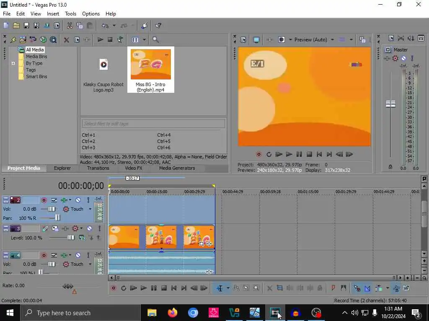Image resolution: width=429 pixels, height=321 pixels.
Task: Click Track Motion icon on track 3
Action: click(x=55, y=229)
